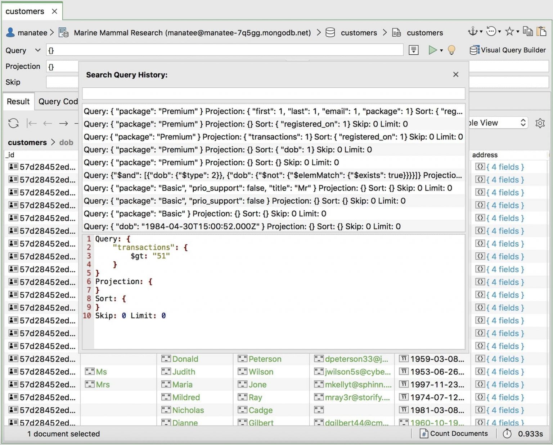Image resolution: width=553 pixels, height=445 pixels.
Task: Expand the run query dropdown arrow
Action: (x=441, y=50)
